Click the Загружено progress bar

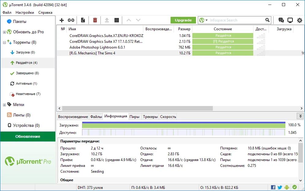coord(184,125)
